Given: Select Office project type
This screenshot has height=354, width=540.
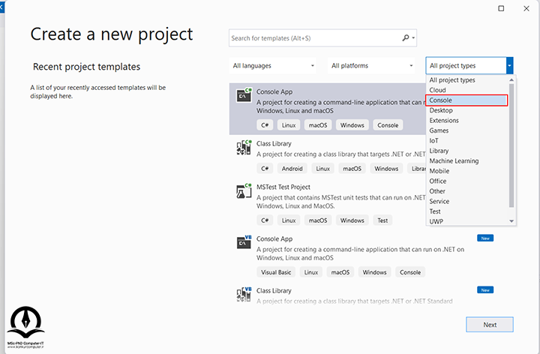Looking at the screenshot, I should [x=438, y=181].
